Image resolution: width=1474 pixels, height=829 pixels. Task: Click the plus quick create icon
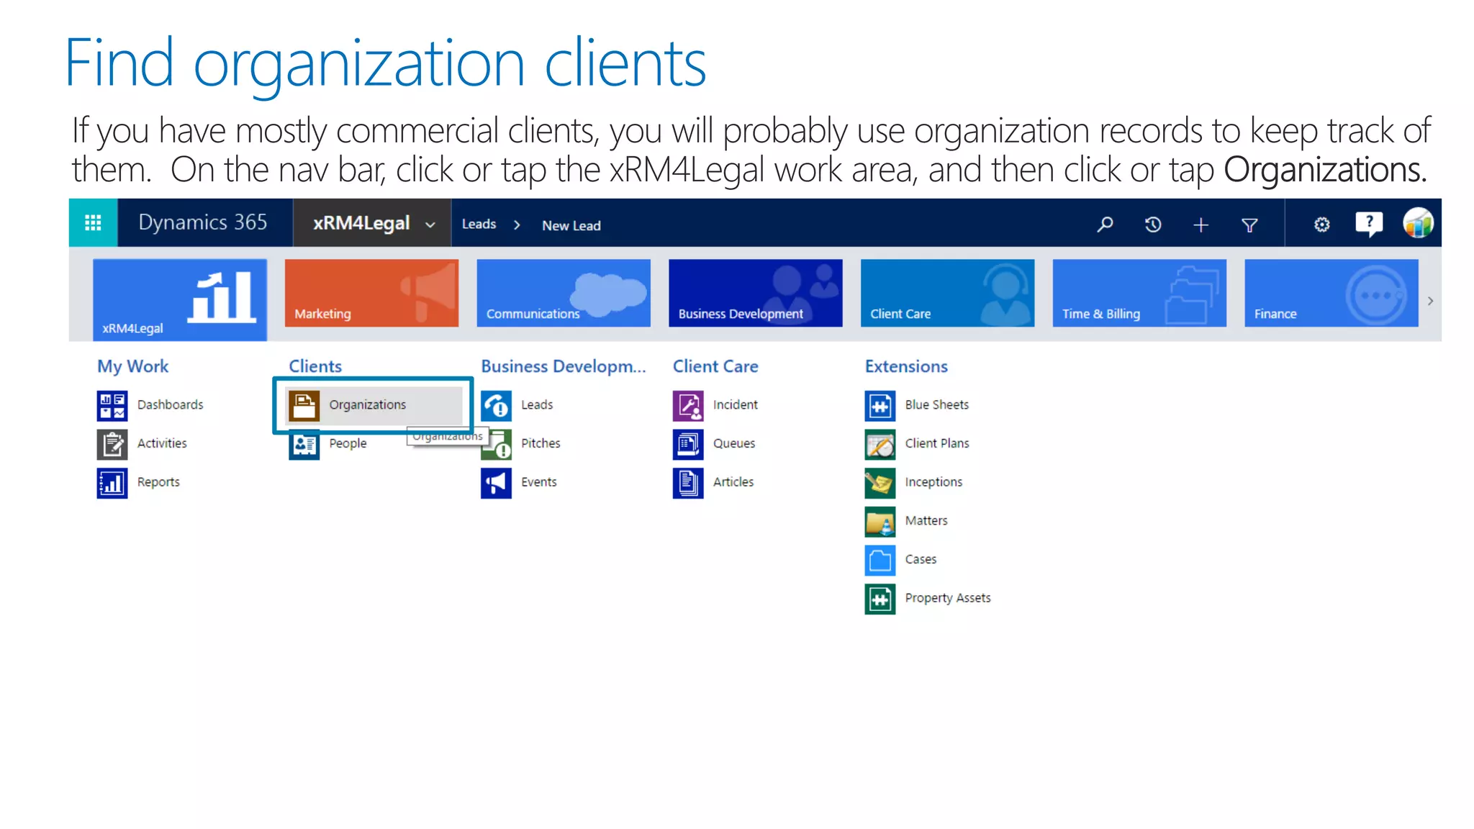[1201, 225]
